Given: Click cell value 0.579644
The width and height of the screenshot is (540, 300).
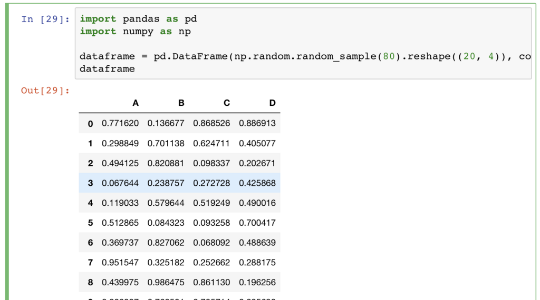Looking at the screenshot, I should pos(166,203).
